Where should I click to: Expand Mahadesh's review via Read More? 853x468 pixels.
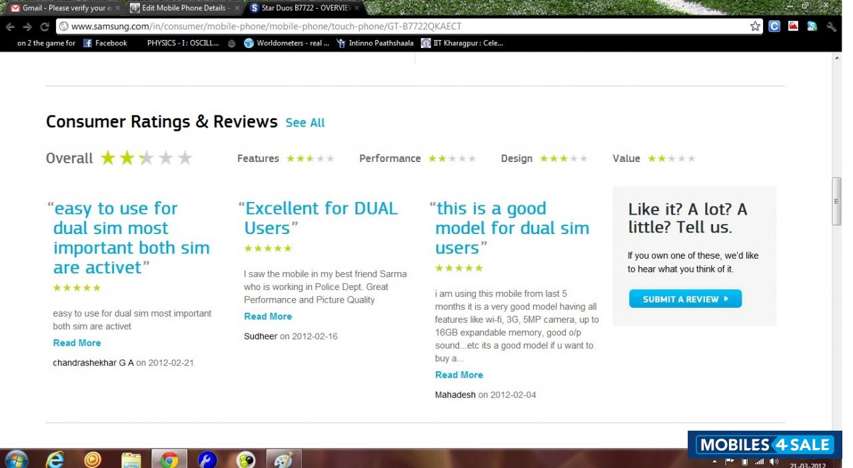[459, 375]
